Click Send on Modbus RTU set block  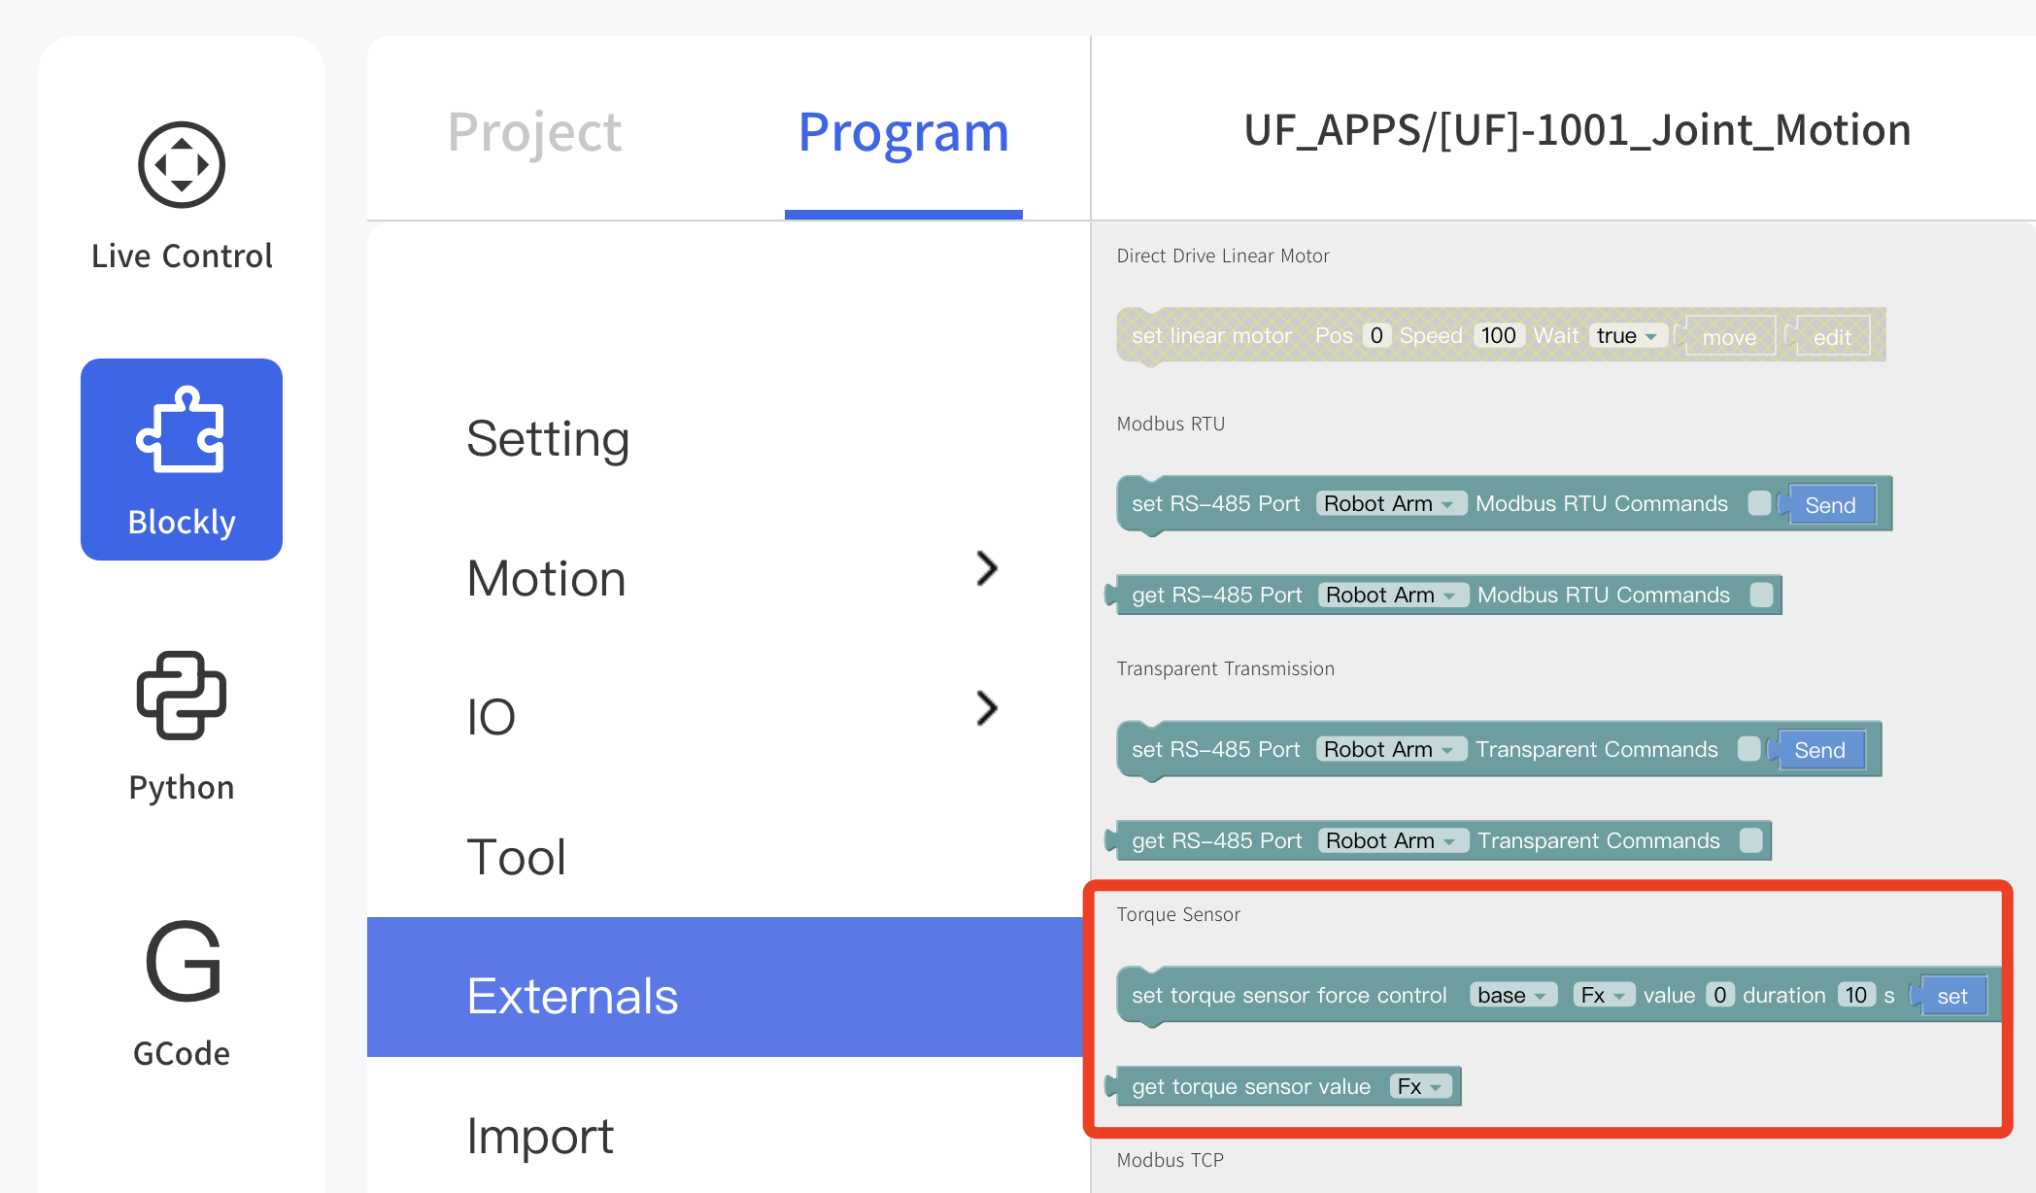(x=1830, y=505)
